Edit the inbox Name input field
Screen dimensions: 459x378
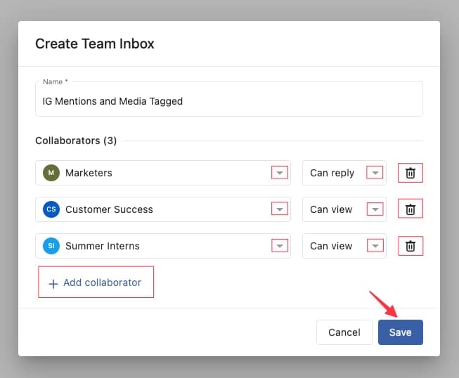[228, 101]
